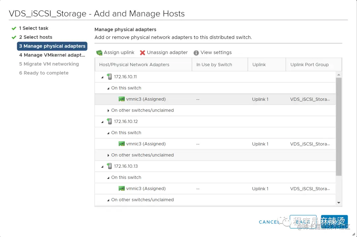This screenshot has height=237, width=357.
Task: Click vmnic3 adapter icon under 172.16.10.11
Action: 122,99
